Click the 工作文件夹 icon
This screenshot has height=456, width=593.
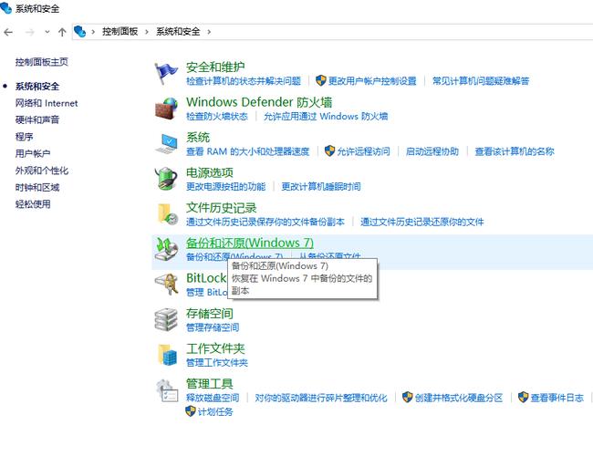(x=166, y=354)
